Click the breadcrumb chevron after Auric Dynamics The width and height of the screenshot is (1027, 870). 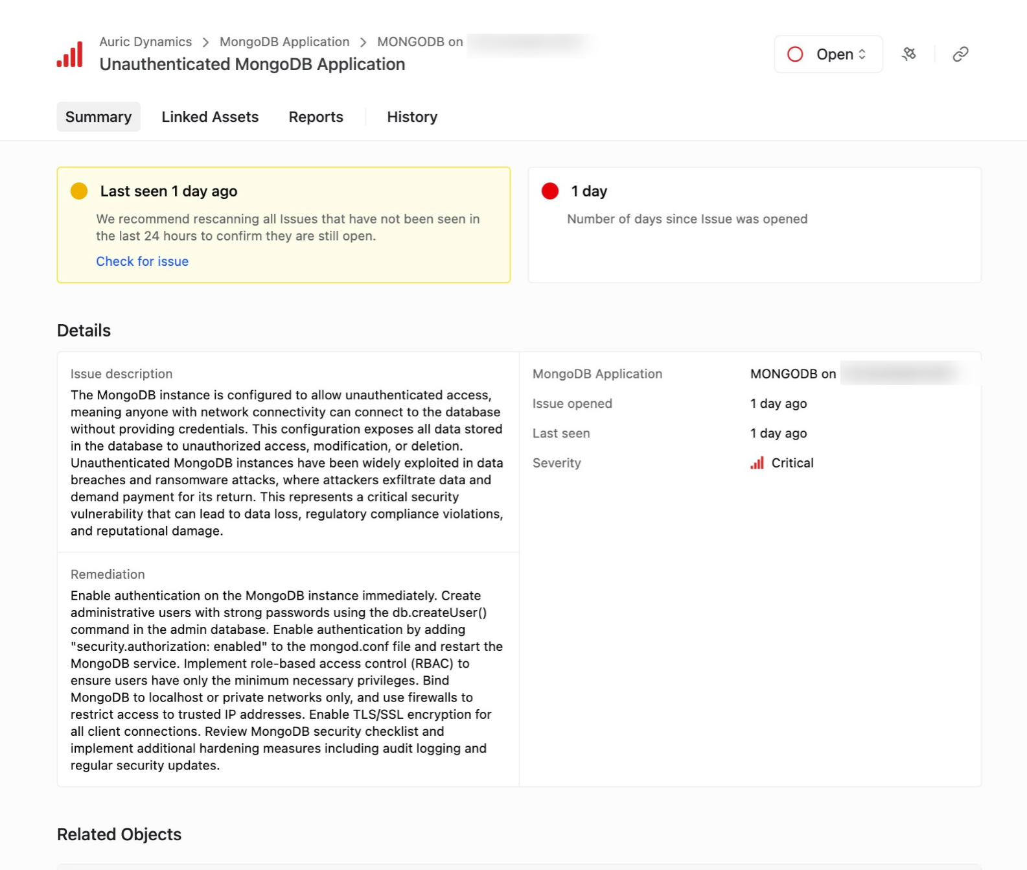tap(205, 42)
